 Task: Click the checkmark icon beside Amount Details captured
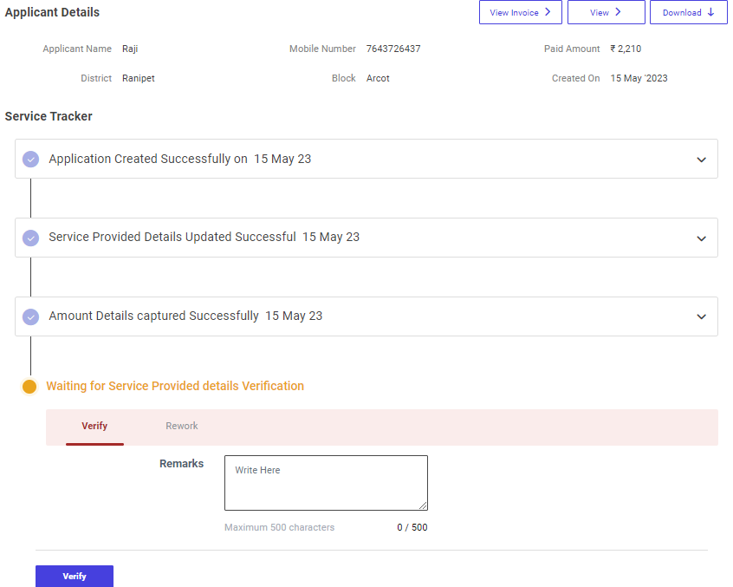coord(30,316)
